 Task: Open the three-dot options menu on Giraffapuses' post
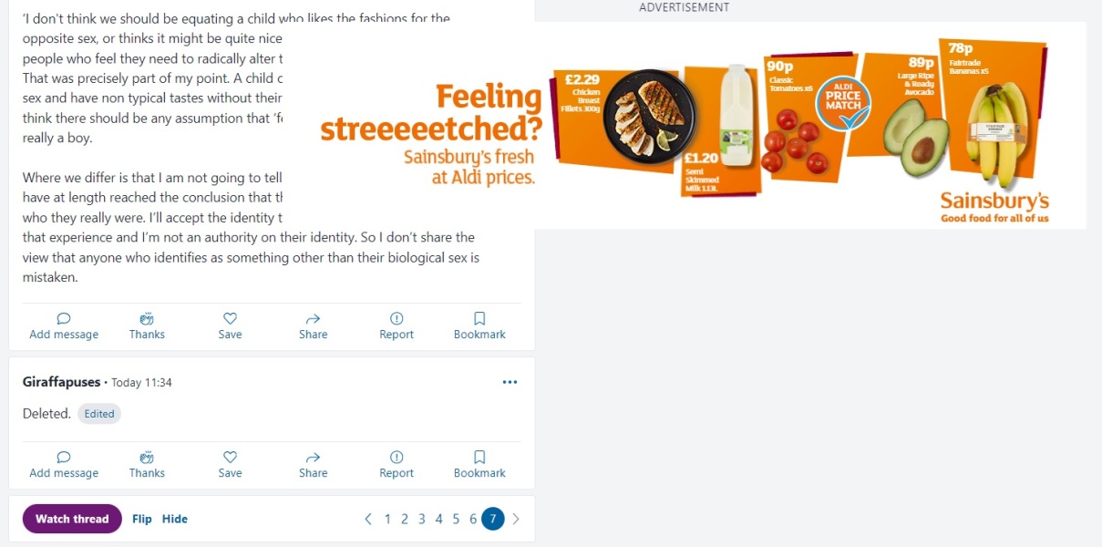(510, 381)
